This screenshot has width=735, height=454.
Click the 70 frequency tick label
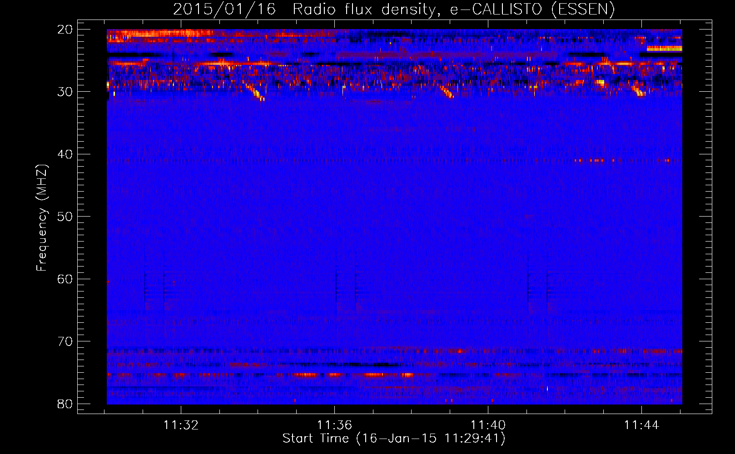pos(65,341)
